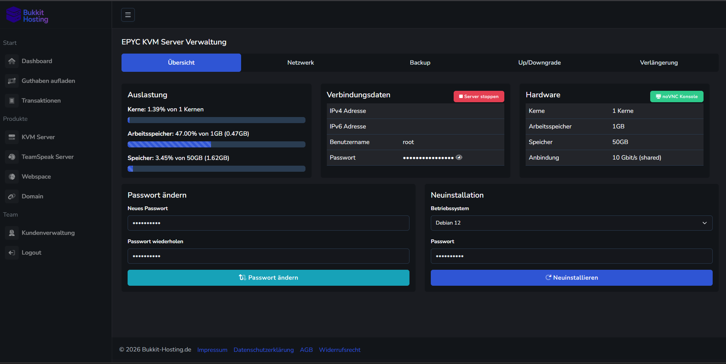
Task: Open the Domain link icon
Action: (12, 196)
